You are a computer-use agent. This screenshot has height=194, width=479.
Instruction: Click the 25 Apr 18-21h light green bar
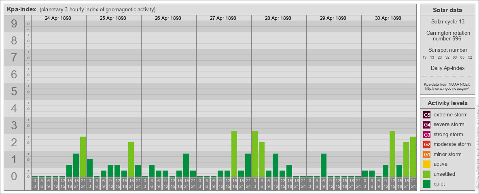[x=131, y=160]
